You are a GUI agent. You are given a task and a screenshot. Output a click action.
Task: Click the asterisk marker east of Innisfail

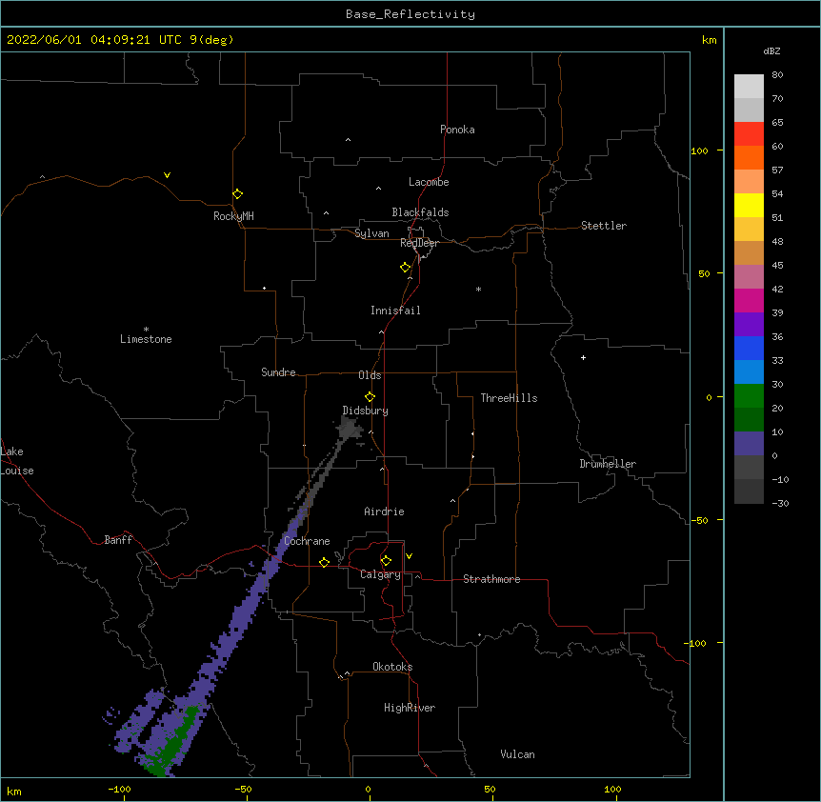[x=478, y=289]
